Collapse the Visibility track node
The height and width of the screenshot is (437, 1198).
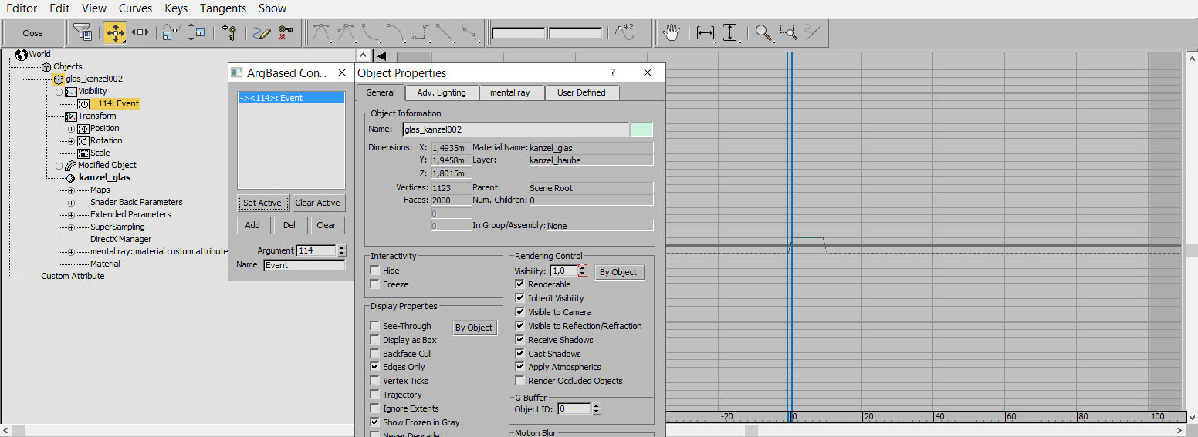click(59, 92)
